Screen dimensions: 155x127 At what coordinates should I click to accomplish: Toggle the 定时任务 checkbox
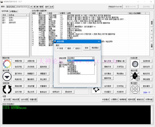tap(4, 23)
